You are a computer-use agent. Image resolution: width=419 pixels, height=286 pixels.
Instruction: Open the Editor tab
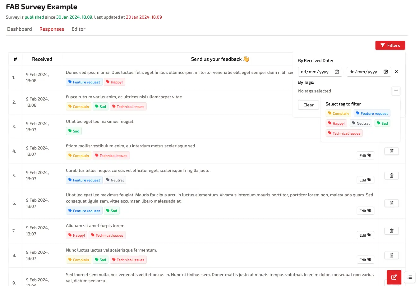point(78,29)
